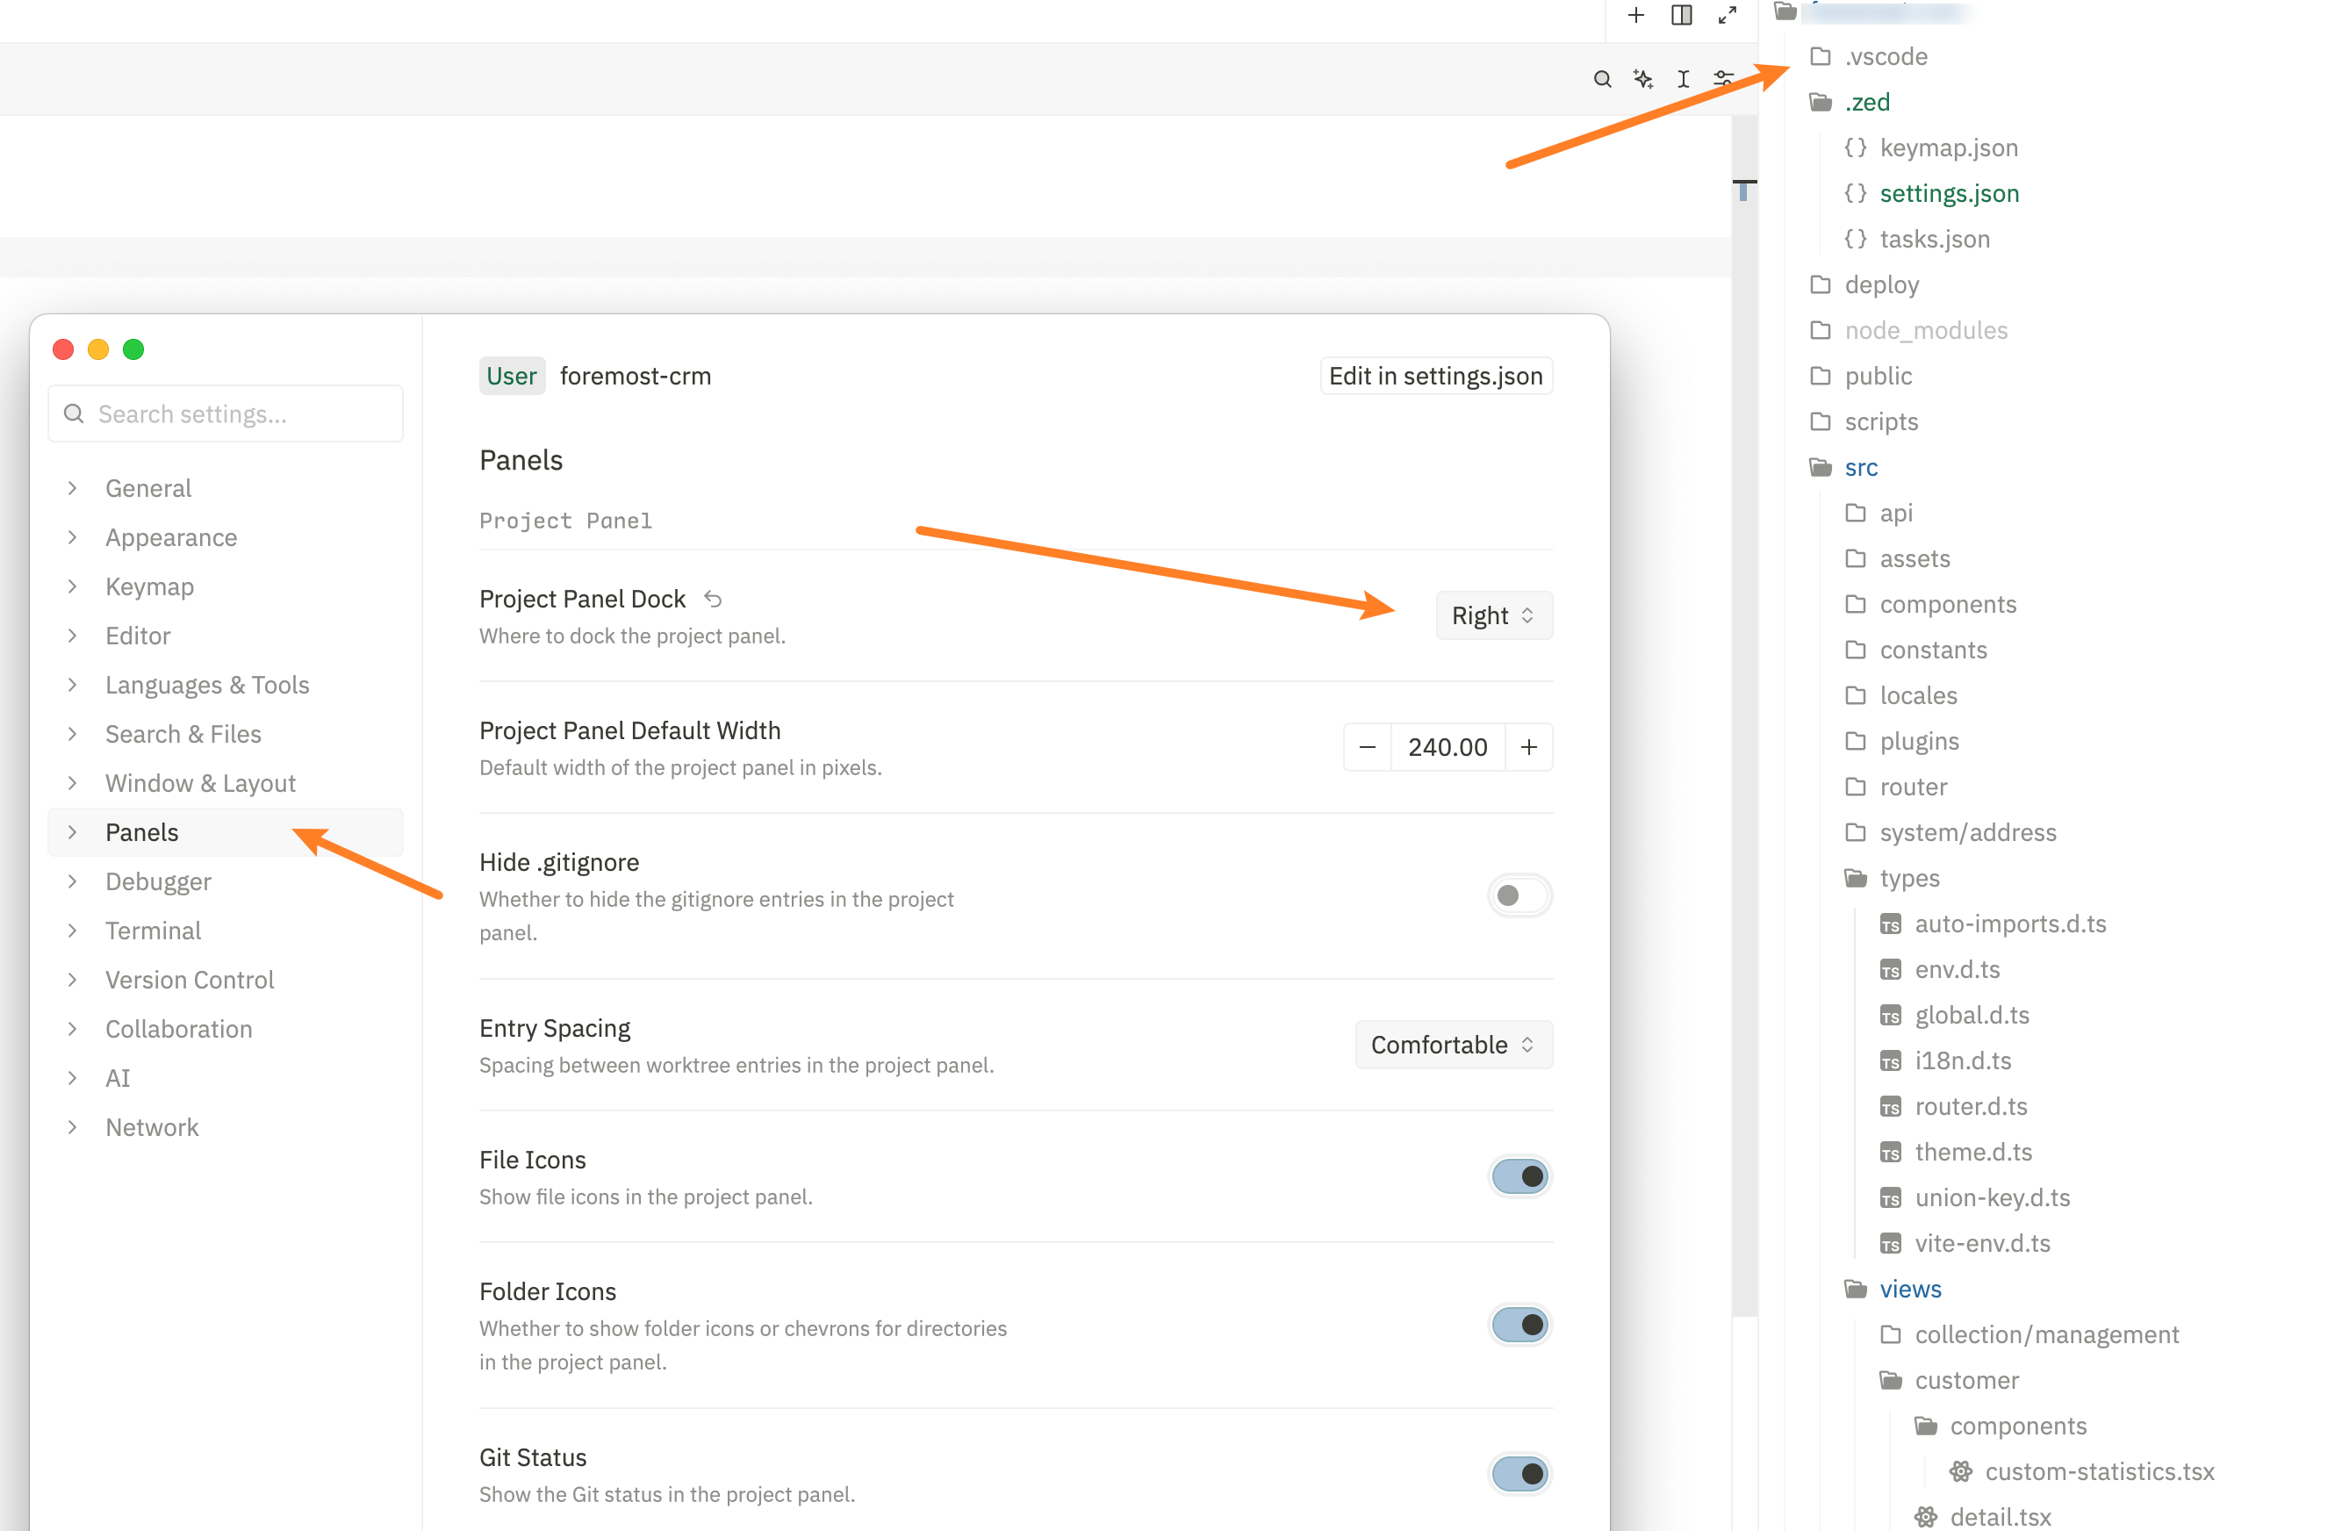
Task: Click the new tab plus icon
Action: click(1635, 15)
